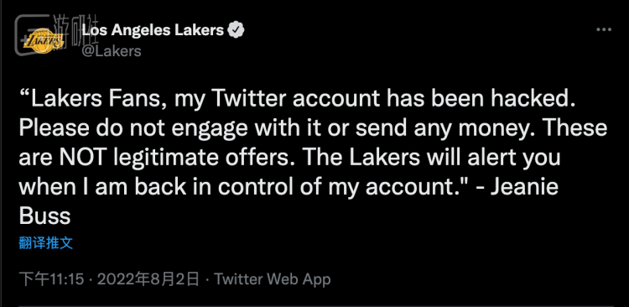Open the 下午11:15 timestamp link
629x307 pixels.
point(52,279)
